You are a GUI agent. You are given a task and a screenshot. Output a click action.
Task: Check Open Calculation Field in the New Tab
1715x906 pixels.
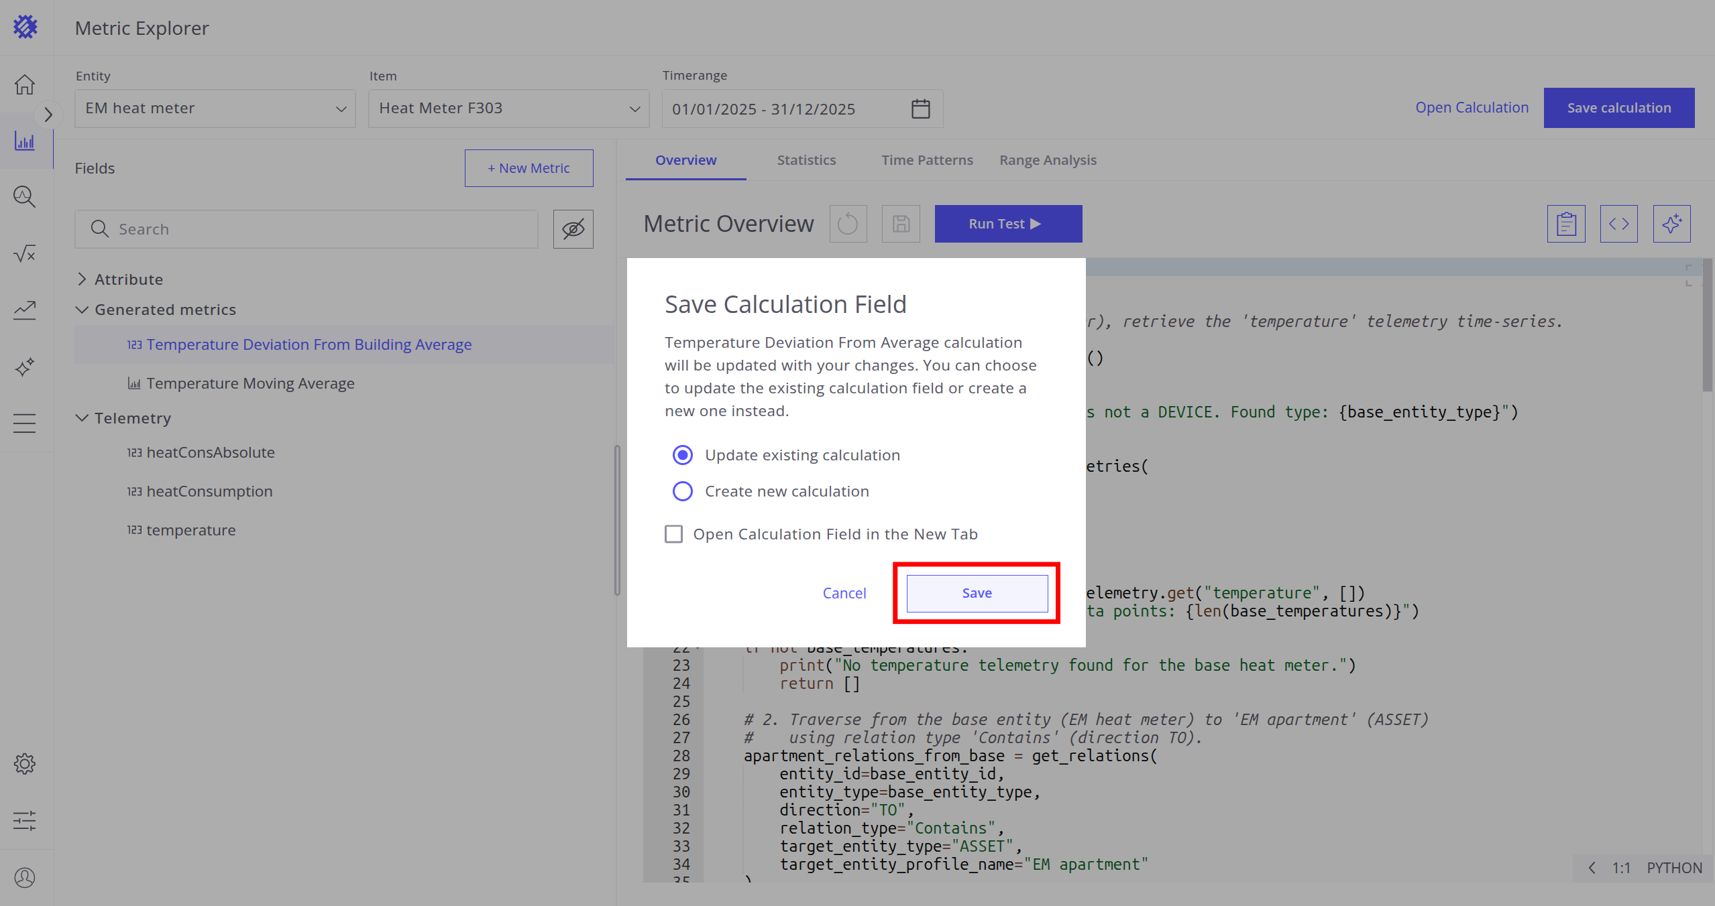coord(673,534)
